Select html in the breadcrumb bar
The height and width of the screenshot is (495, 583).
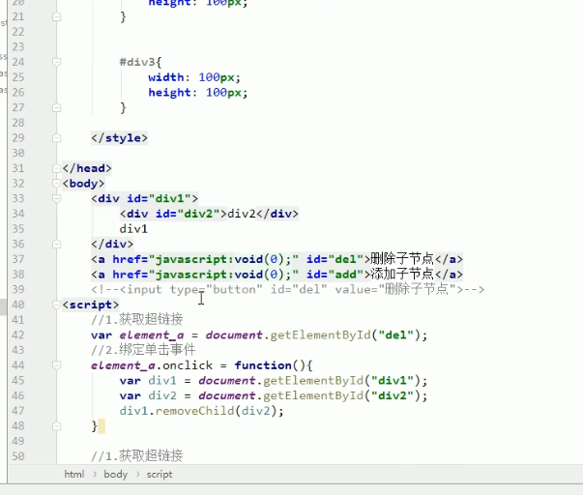pos(74,474)
